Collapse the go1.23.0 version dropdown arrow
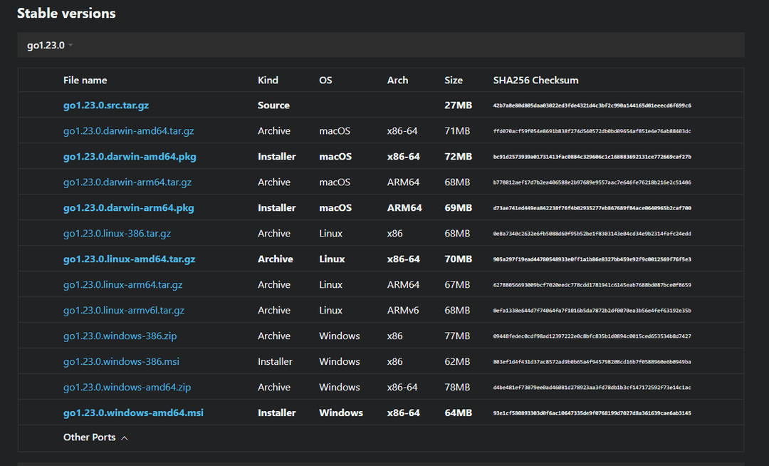Image resolution: width=769 pixels, height=466 pixels. point(71,46)
